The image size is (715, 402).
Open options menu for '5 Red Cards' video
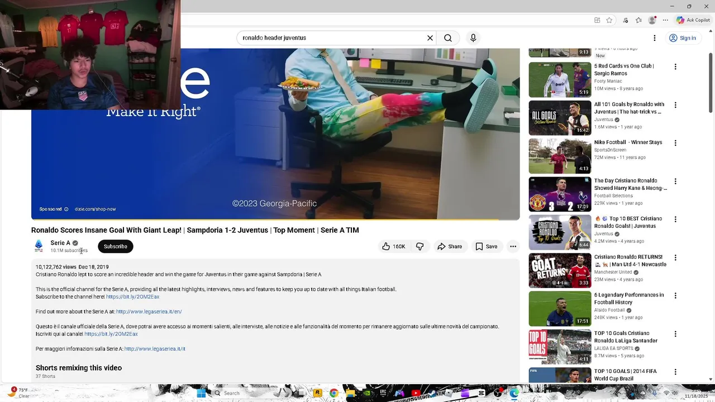[675, 67]
